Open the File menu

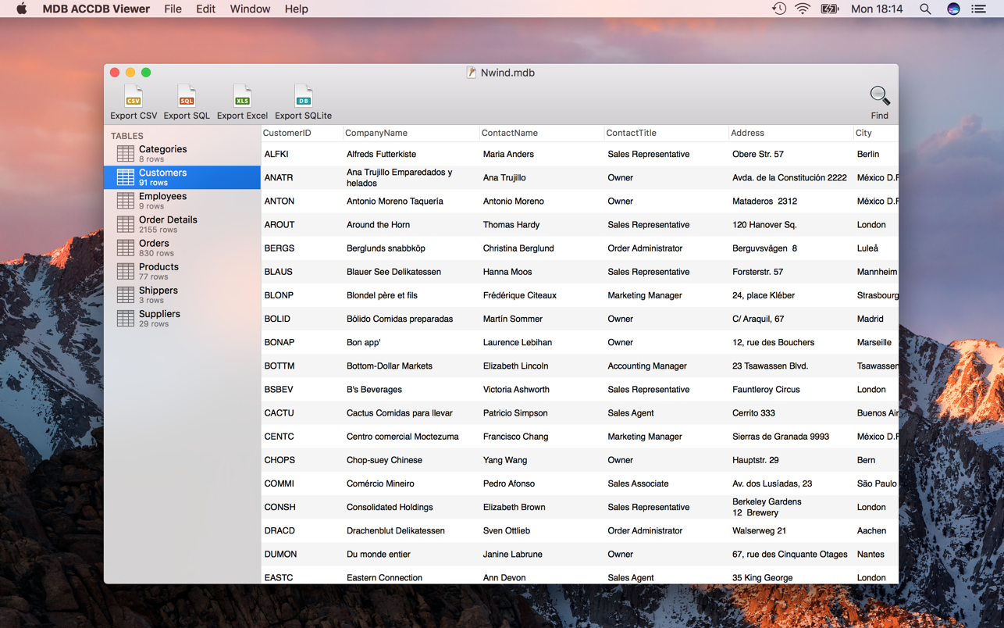click(173, 9)
